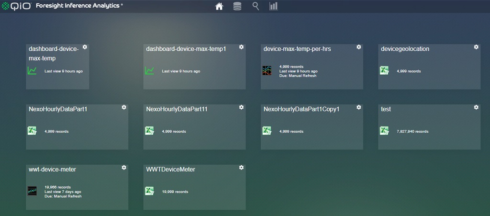Click multicolor chart icon on device-max-temp-per-hrs
The width and height of the screenshot is (490, 216).
point(267,71)
